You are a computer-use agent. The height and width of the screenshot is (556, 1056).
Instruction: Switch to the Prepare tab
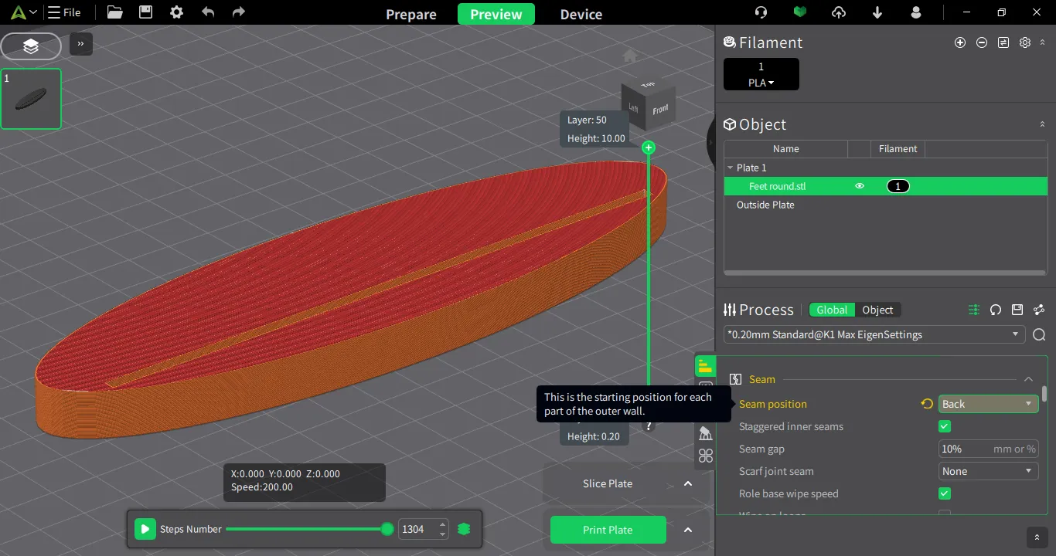click(x=411, y=14)
